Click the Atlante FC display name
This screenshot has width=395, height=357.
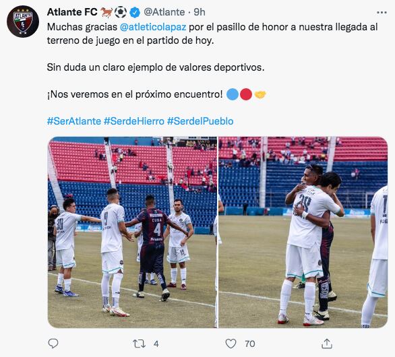[72, 12]
